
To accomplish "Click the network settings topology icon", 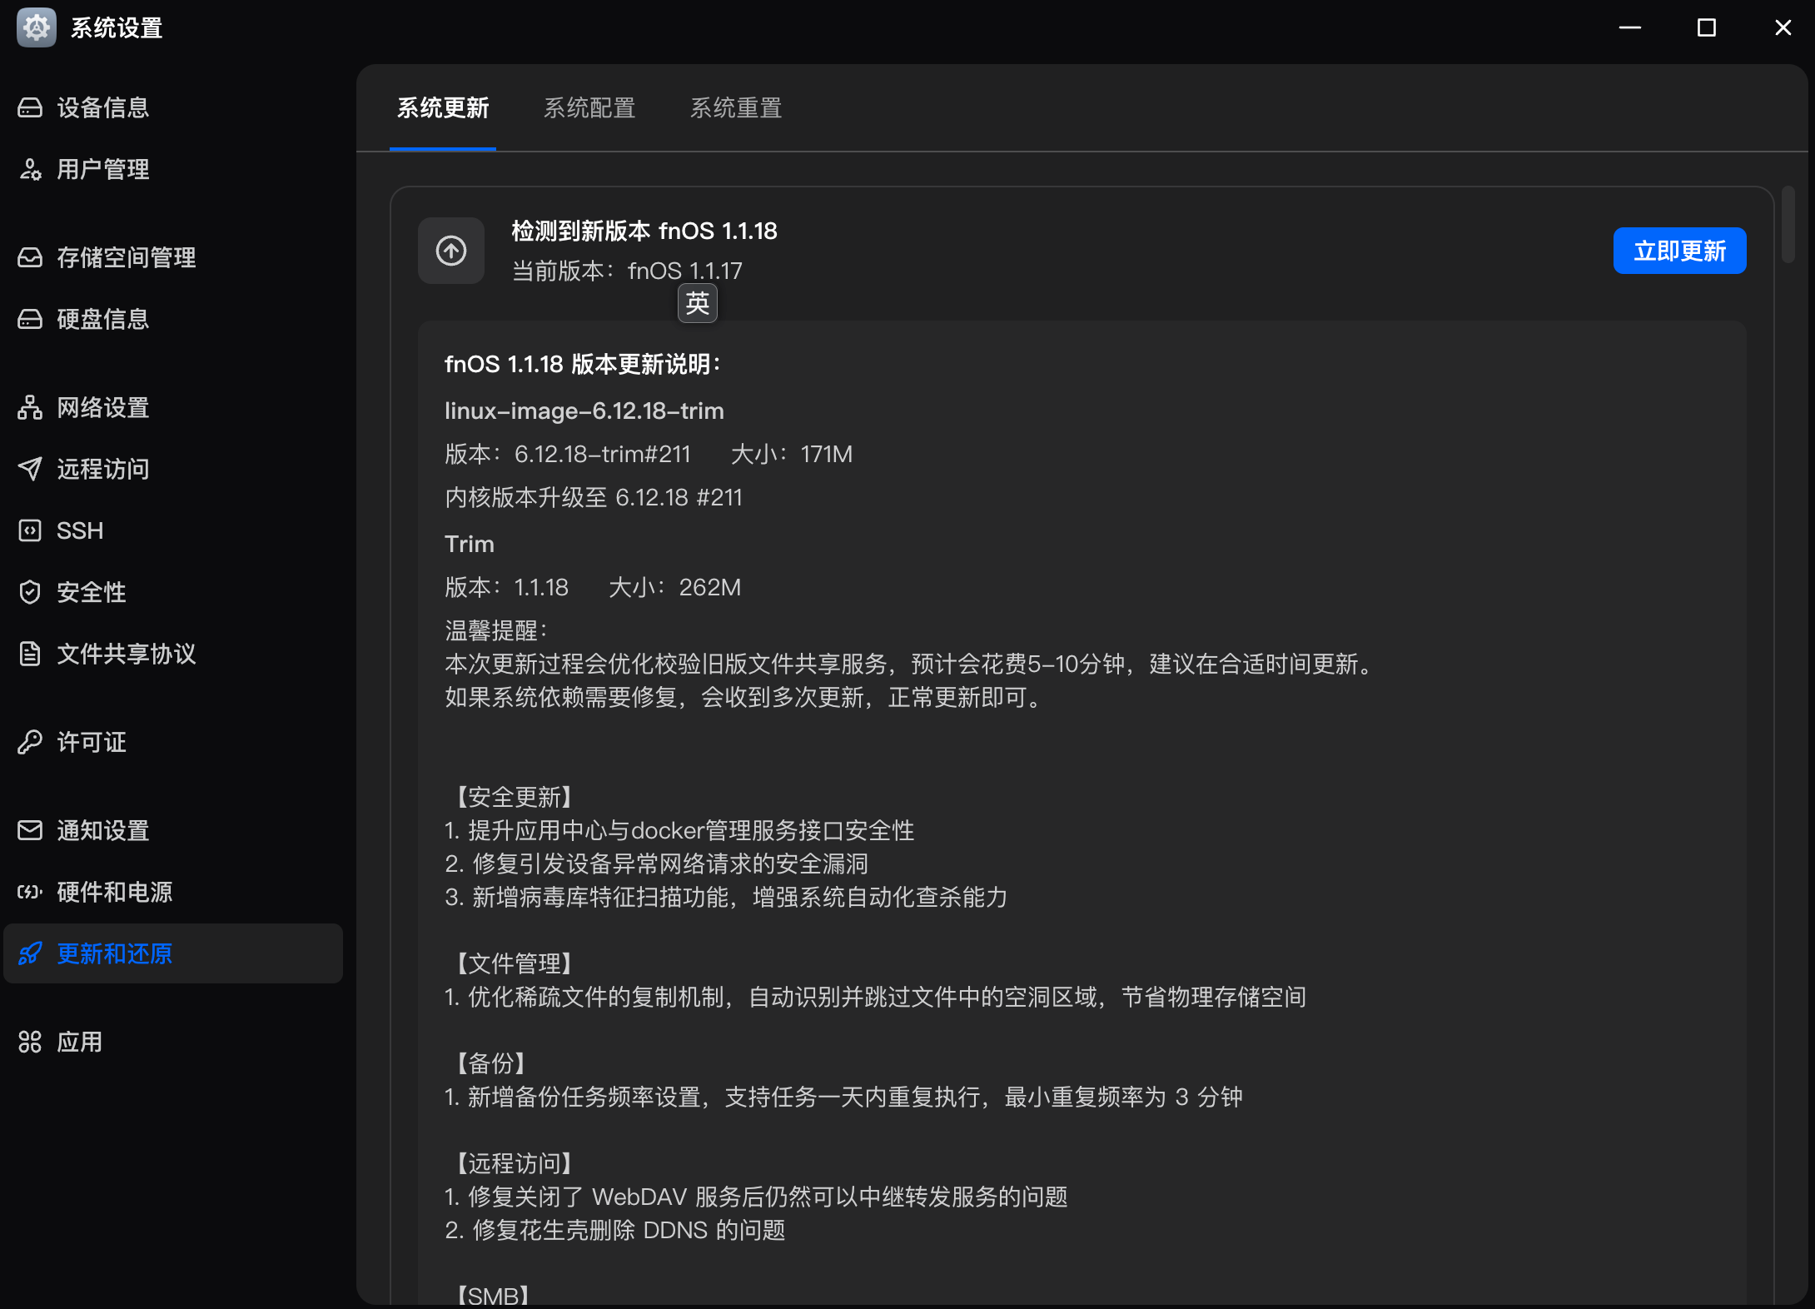I will (x=30, y=407).
